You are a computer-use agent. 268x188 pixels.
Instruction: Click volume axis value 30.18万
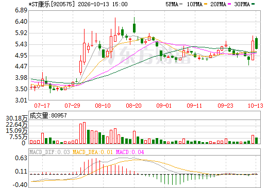pos(16,118)
